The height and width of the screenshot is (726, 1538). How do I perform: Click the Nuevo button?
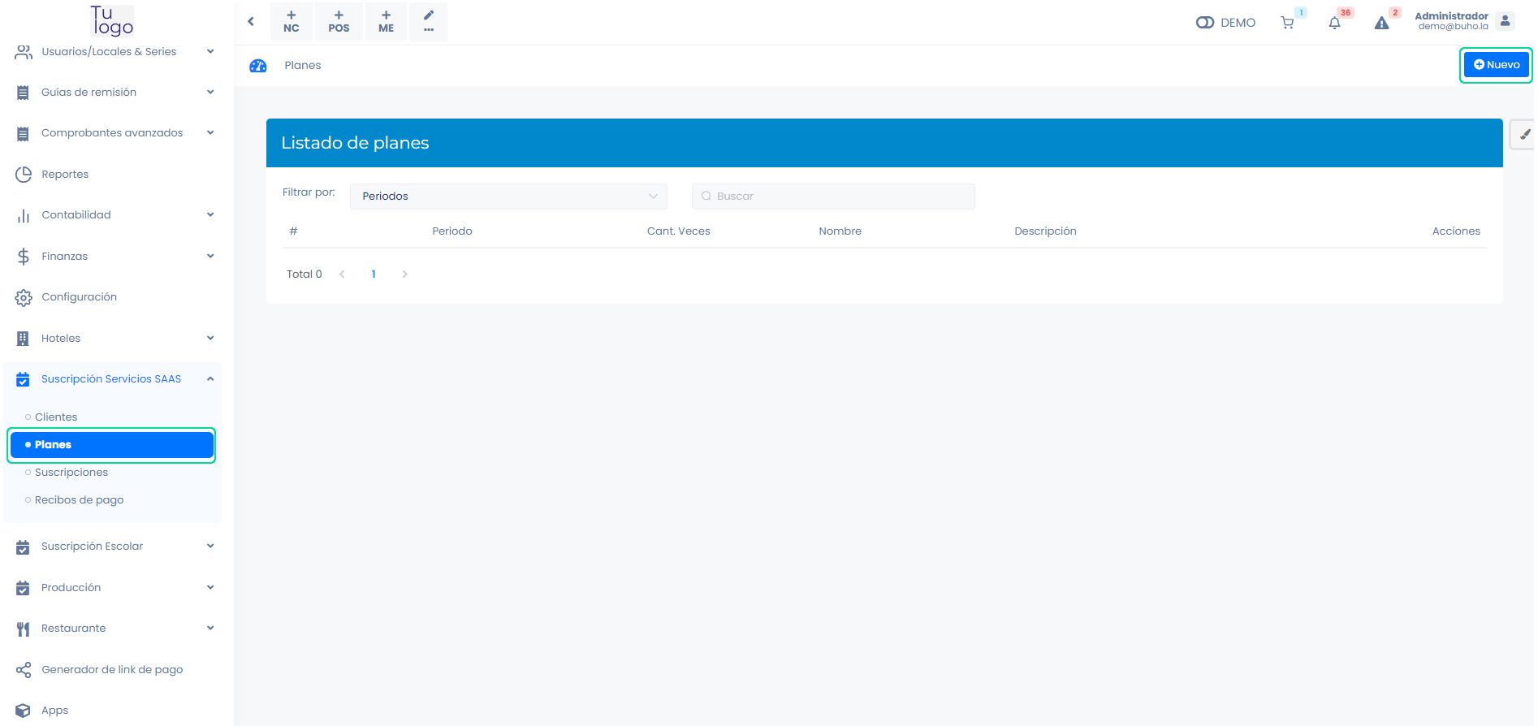click(x=1496, y=65)
